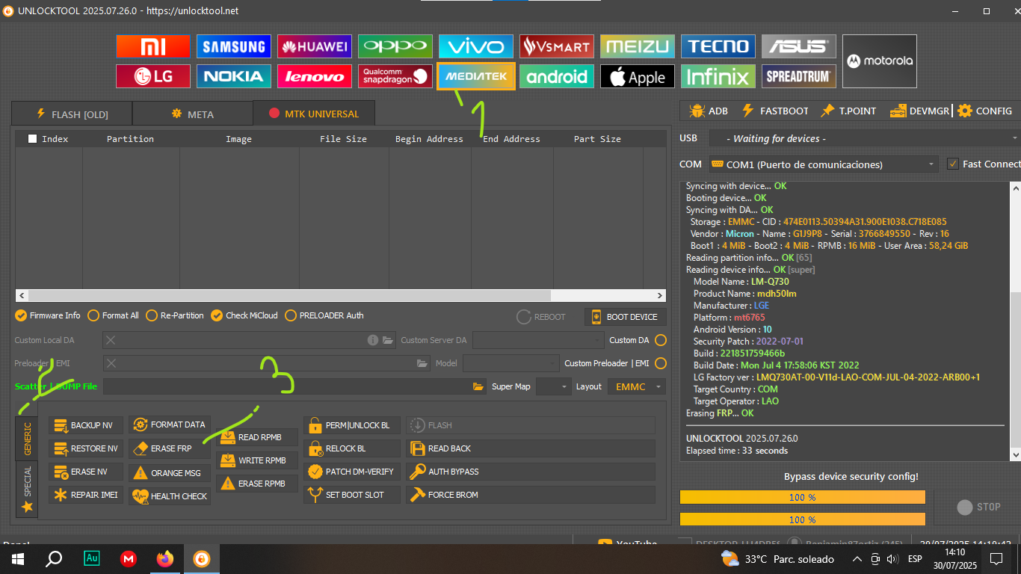Click the READ RPMB button
Image resolution: width=1021 pixels, height=574 pixels.
click(257, 437)
